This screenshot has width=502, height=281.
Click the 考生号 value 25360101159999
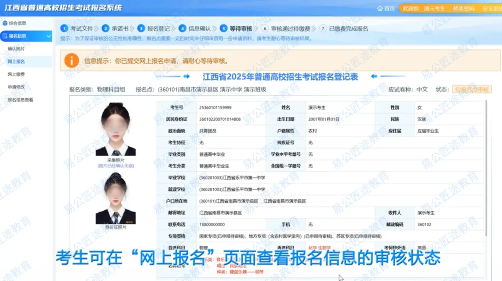coord(215,108)
